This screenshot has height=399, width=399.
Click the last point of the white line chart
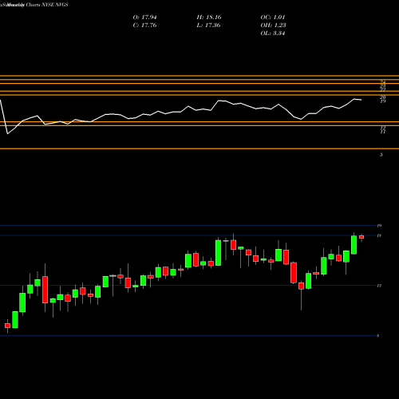click(x=361, y=100)
